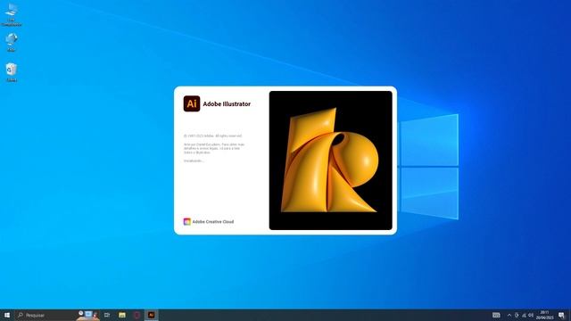Click the Adobe Illustrator title text

(227, 104)
